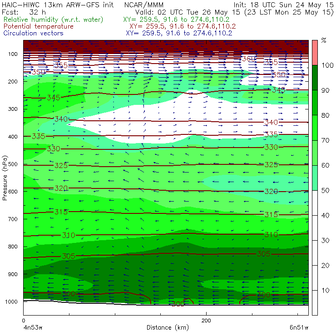Click '(23 LST Mon 25 May 15)' local time text
Screen dimensions: 336x336
coord(289,12)
